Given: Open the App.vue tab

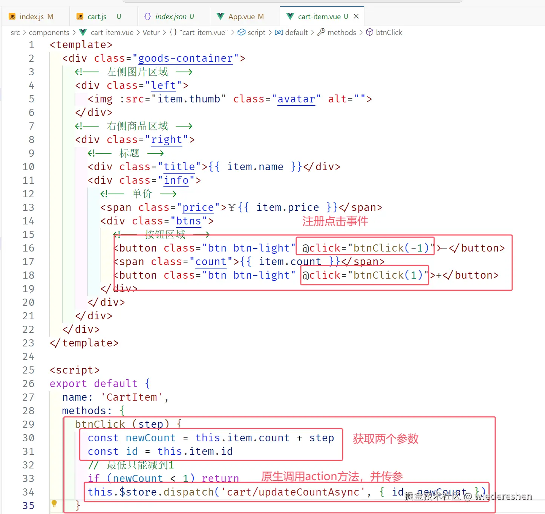Looking at the screenshot, I should [x=244, y=17].
